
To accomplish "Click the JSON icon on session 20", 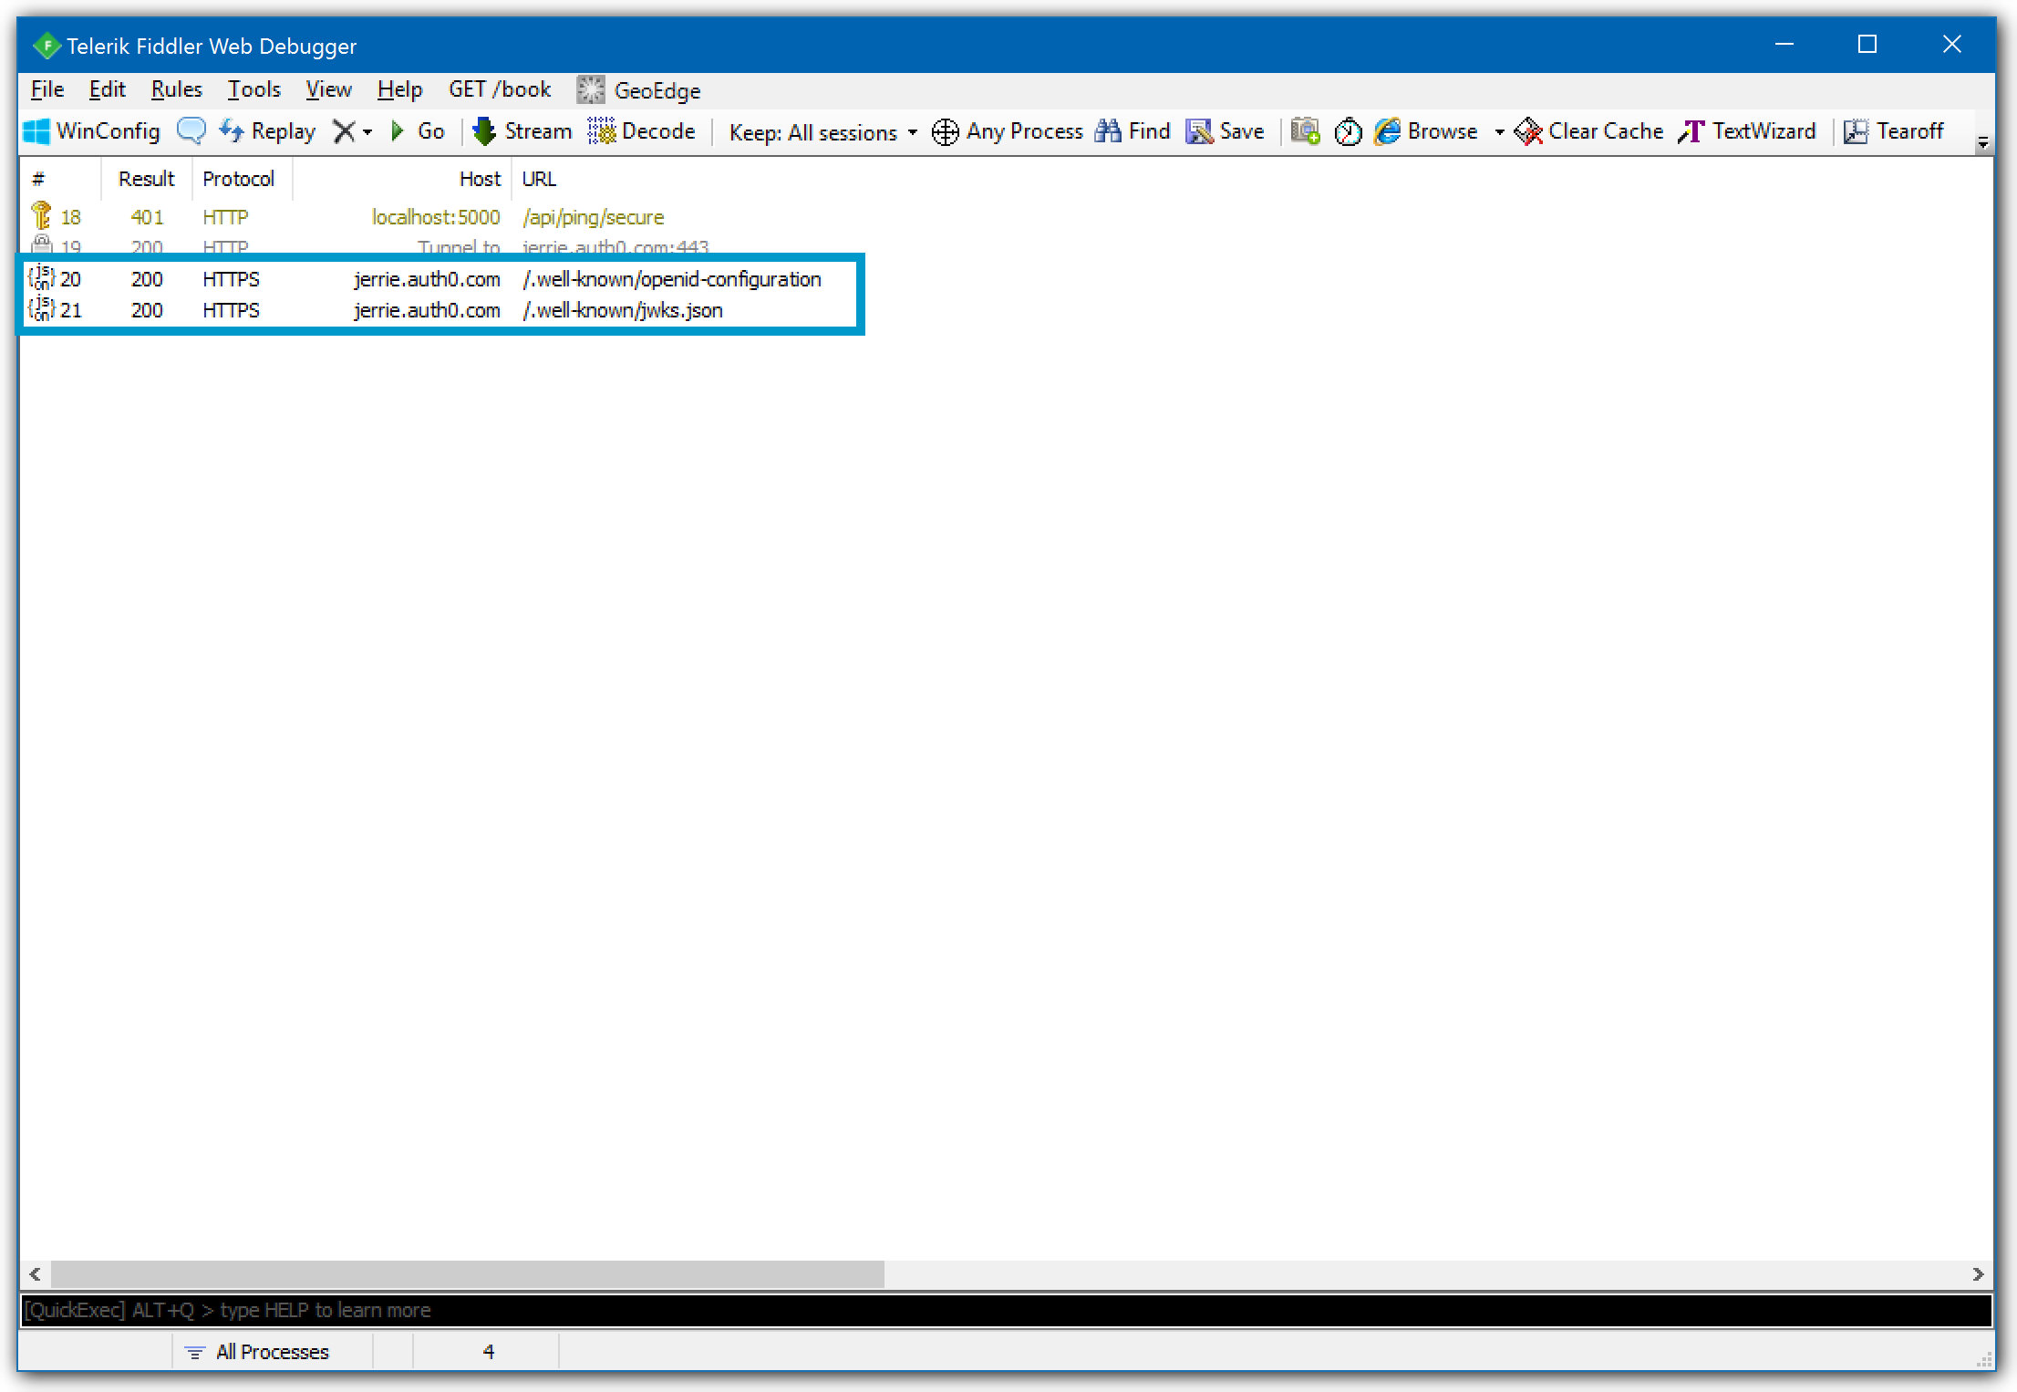I will tap(41, 278).
